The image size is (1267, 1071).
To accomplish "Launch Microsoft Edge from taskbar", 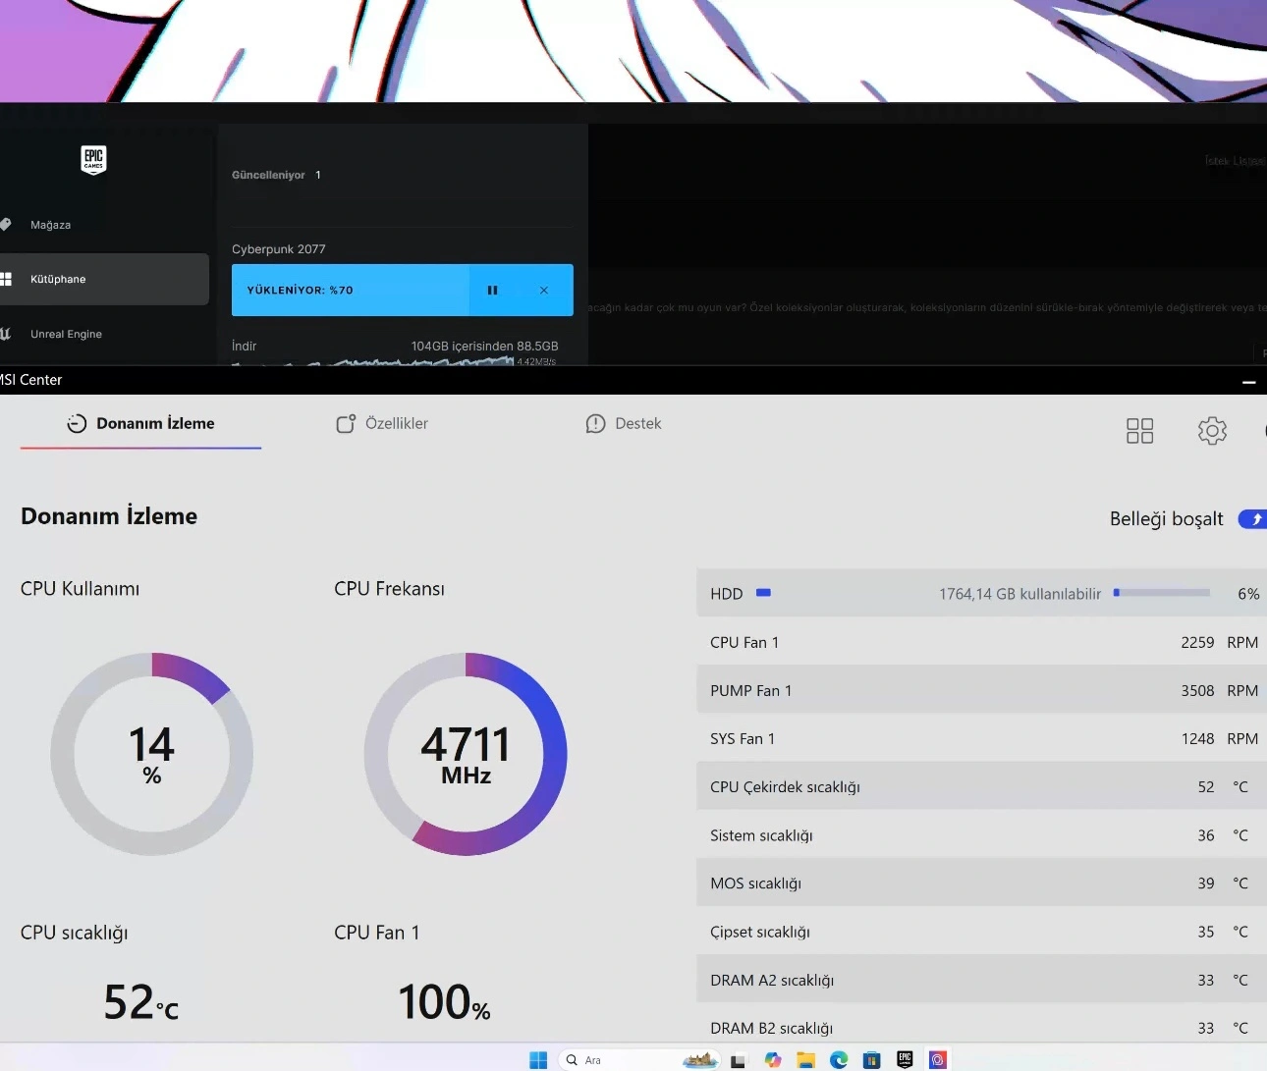I will [x=839, y=1060].
